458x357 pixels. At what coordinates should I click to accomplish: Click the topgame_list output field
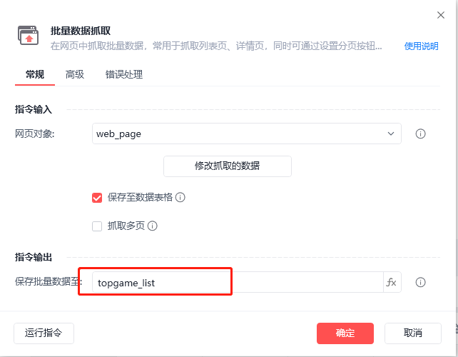238,282
